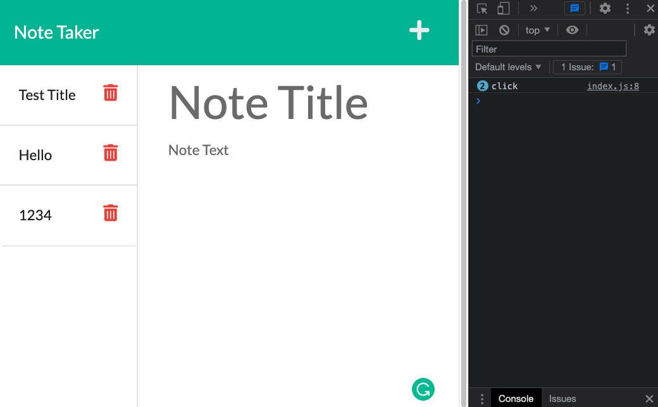Open the DevTools three-dot customize menu
Screen dimensions: 658x407
point(628,8)
